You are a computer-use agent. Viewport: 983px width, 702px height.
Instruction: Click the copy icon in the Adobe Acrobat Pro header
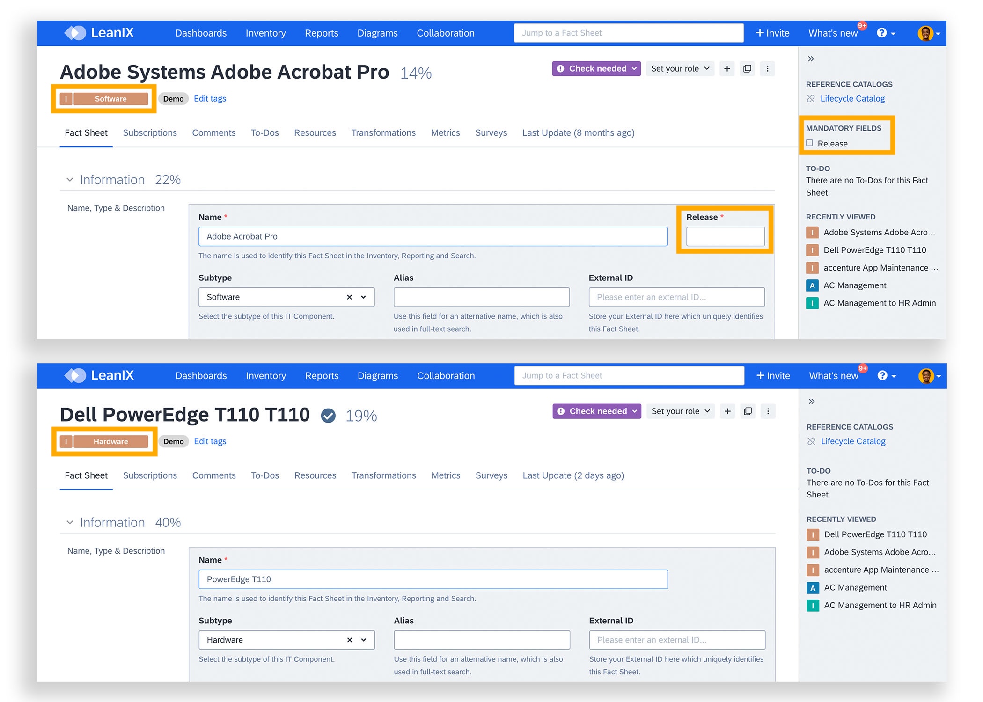coord(748,69)
